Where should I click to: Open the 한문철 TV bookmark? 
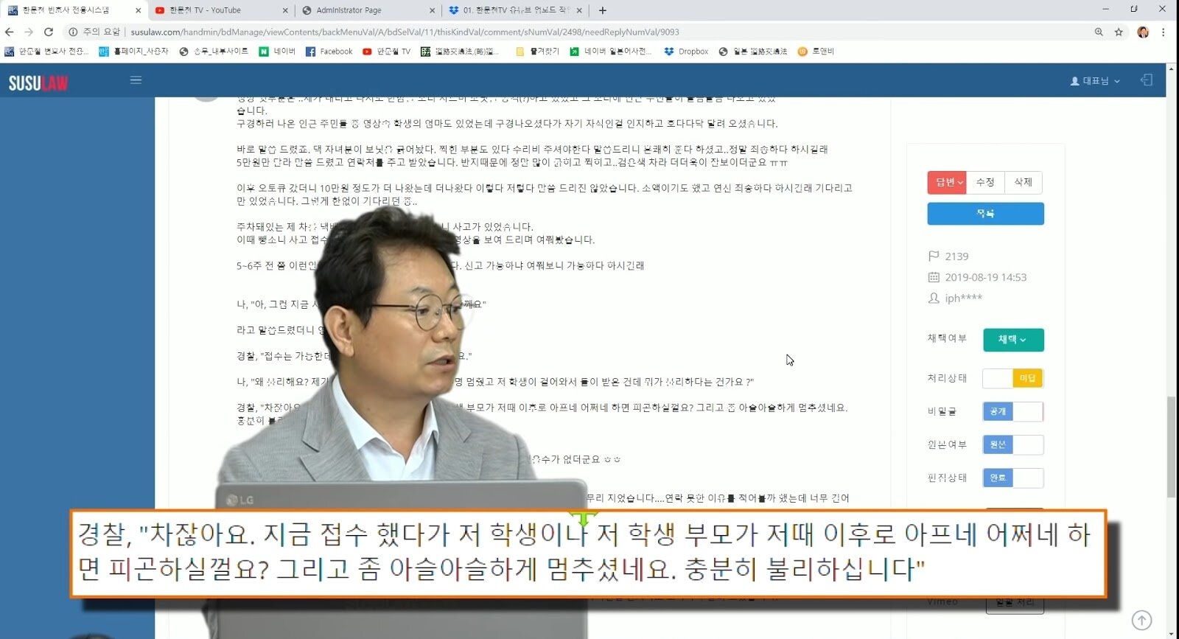387,52
